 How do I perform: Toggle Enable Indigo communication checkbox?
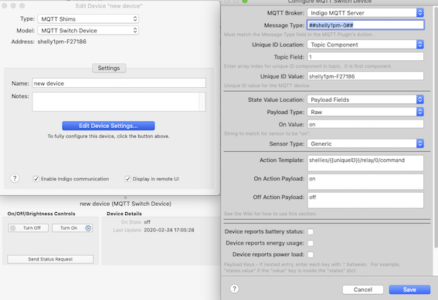(x=36, y=179)
